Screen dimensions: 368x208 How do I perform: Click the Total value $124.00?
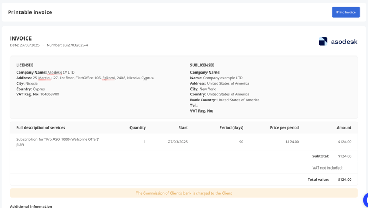[x=344, y=179]
